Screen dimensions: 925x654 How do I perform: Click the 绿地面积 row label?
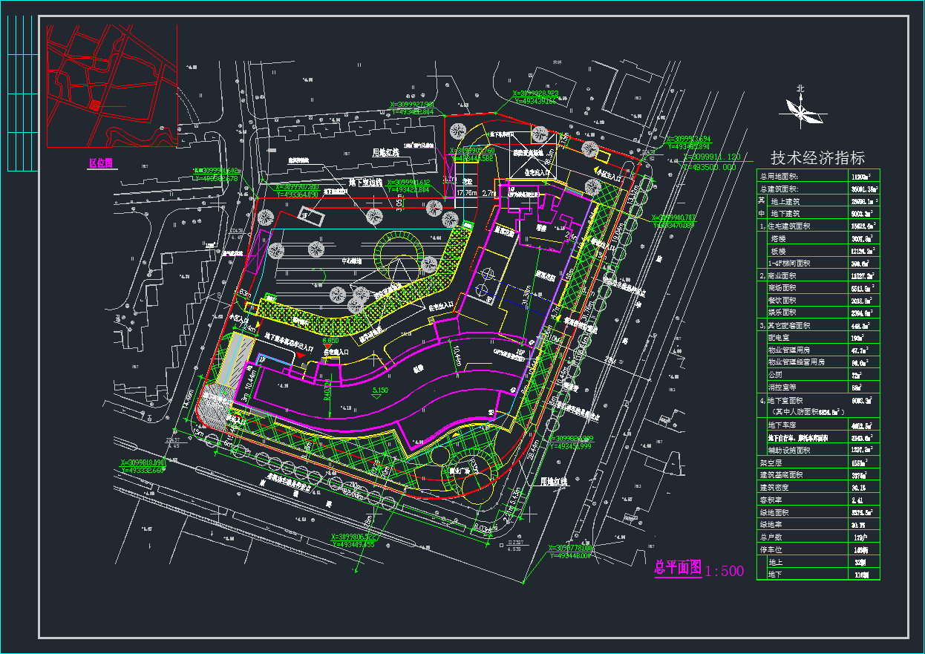(x=774, y=512)
